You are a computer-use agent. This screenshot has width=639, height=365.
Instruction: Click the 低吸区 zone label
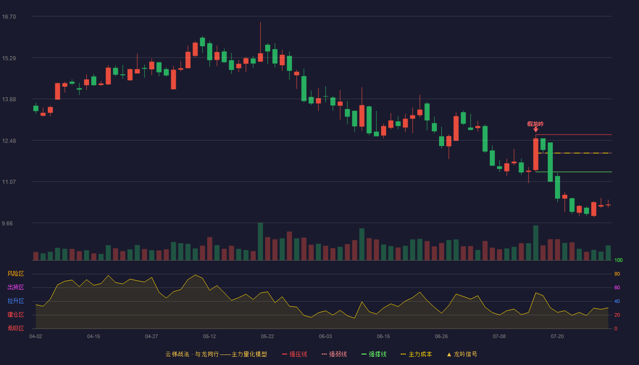[16, 328]
